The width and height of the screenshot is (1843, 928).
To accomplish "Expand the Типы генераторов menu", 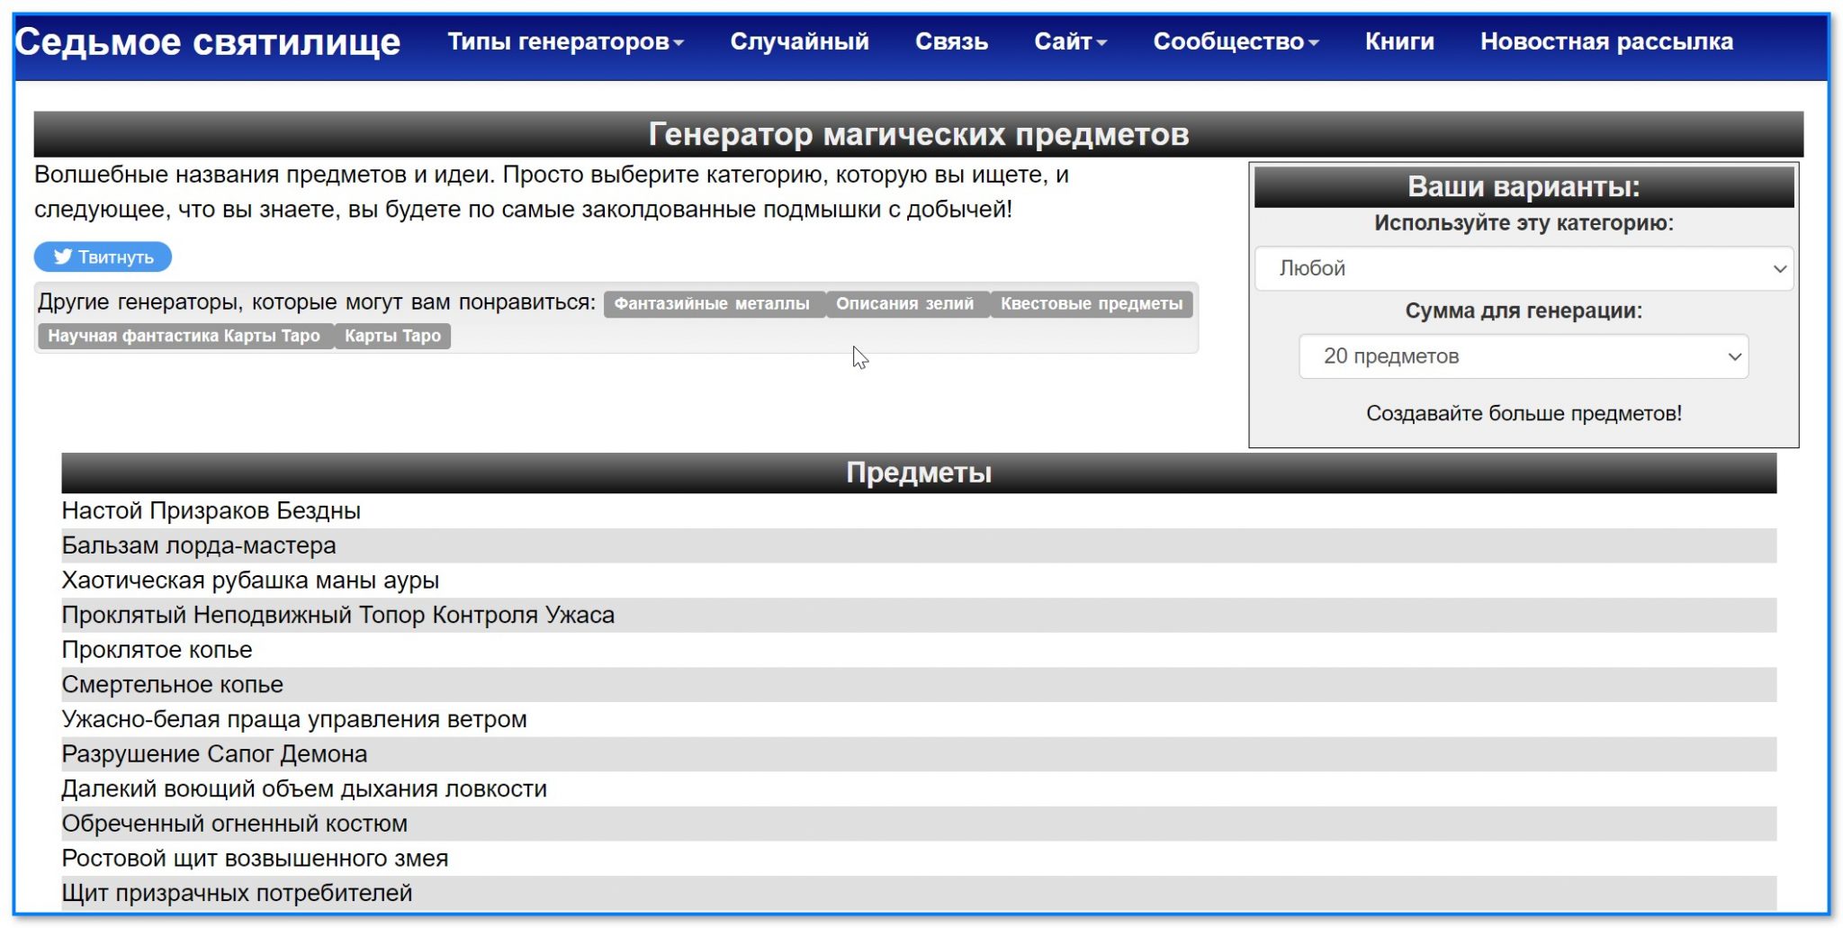I will 566,41.
